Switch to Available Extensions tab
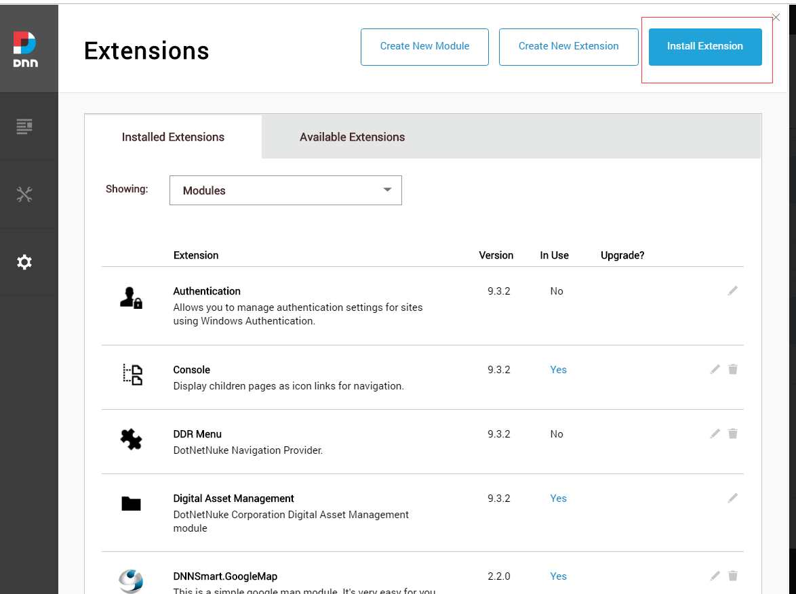This screenshot has height=594, width=796. click(x=352, y=137)
